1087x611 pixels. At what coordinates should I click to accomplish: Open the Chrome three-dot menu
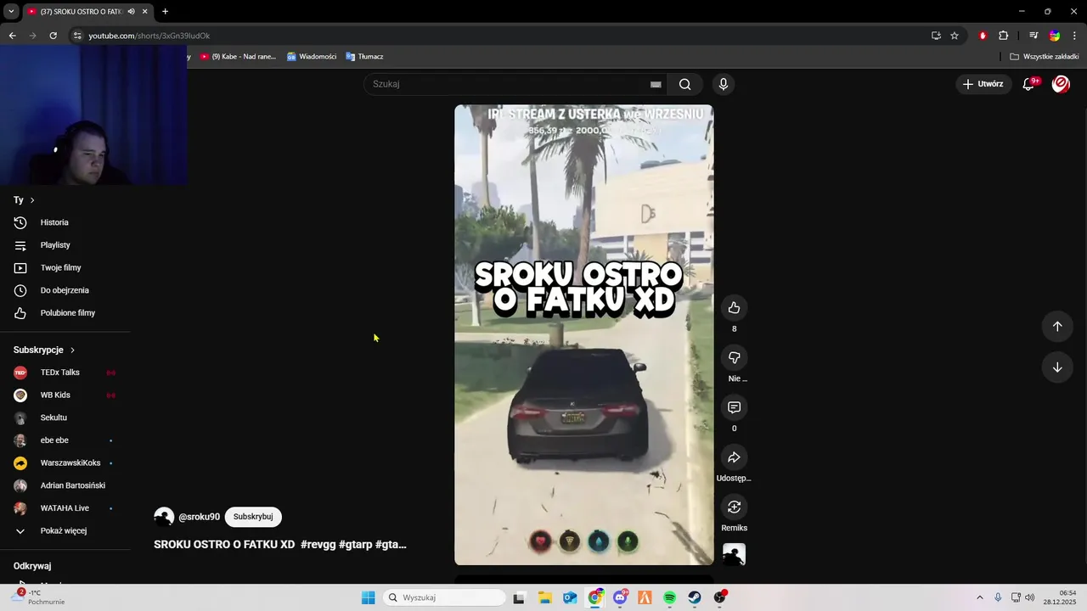(x=1074, y=36)
